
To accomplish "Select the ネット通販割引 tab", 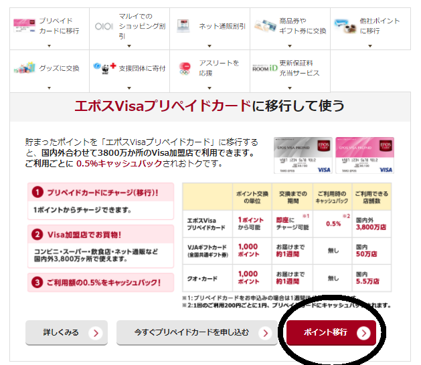I will click(x=209, y=29).
